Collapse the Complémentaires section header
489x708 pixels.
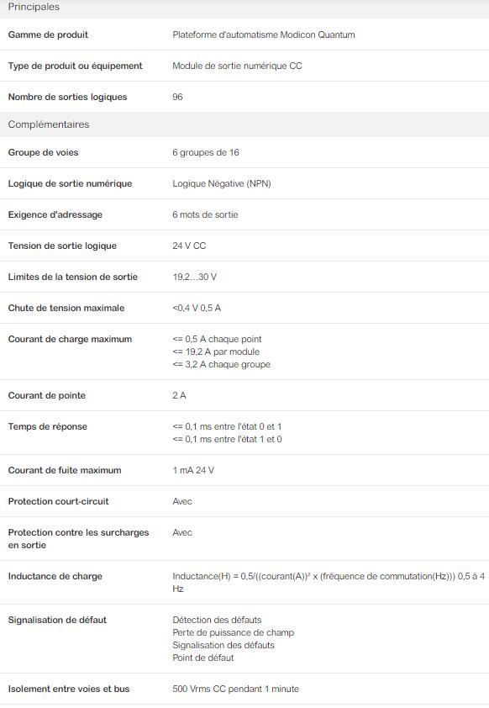244,124
